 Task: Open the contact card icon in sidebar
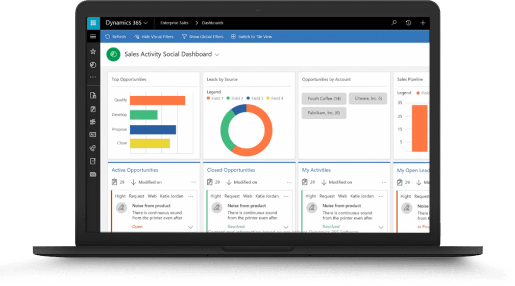click(x=93, y=135)
